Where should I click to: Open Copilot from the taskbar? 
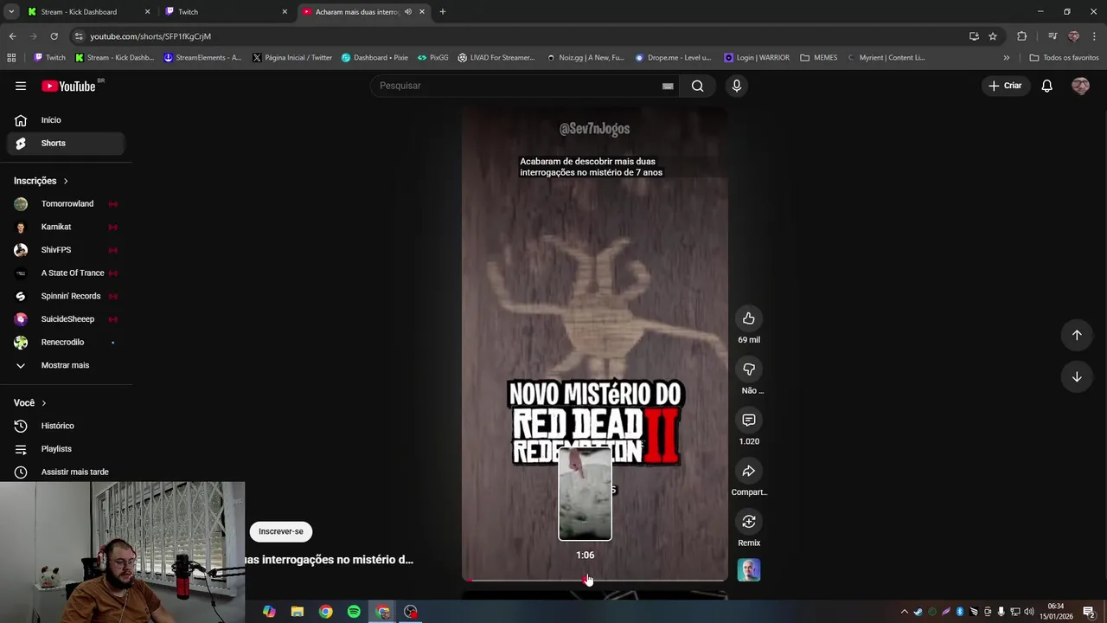[x=269, y=612]
